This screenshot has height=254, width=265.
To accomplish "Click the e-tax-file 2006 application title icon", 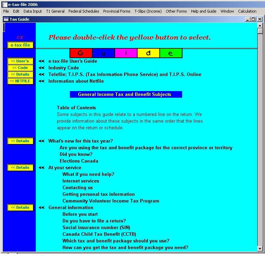I will (x=4, y=5).
